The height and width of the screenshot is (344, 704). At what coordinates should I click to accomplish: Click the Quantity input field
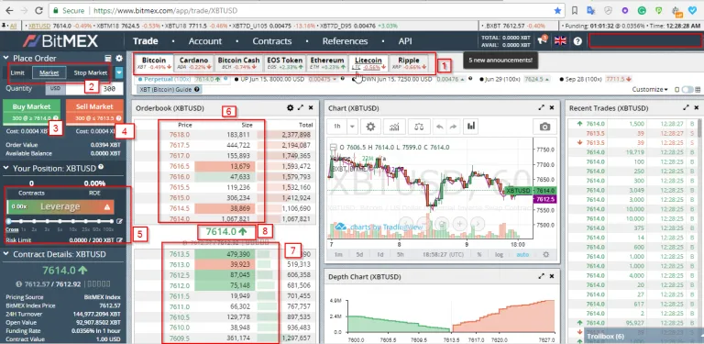pyautogui.click(x=94, y=88)
